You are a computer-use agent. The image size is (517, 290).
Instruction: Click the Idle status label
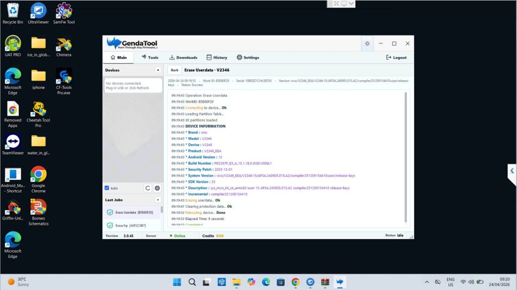click(x=400, y=236)
